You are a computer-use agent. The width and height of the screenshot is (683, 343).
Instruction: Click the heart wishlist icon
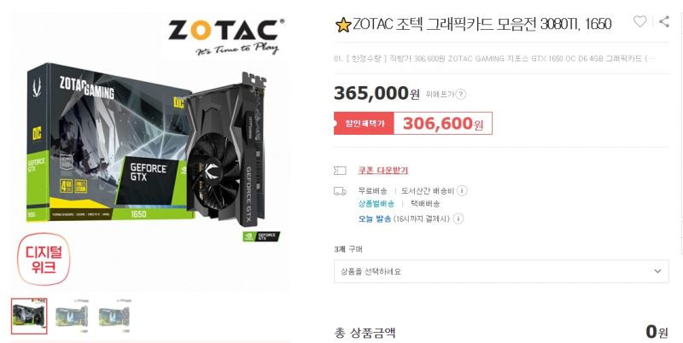pyautogui.click(x=639, y=20)
